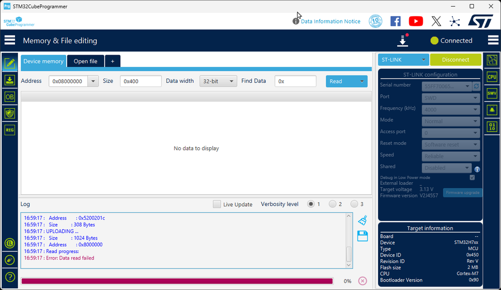Open the Access port dropdown
Screen dimensions: 501x290
(x=451, y=133)
